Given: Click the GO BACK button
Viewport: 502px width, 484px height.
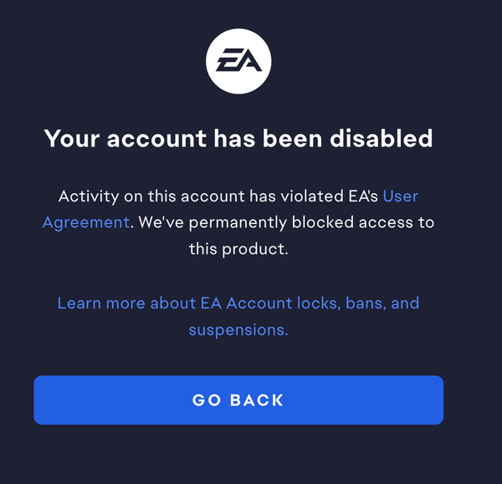Looking at the screenshot, I should [238, 400].
